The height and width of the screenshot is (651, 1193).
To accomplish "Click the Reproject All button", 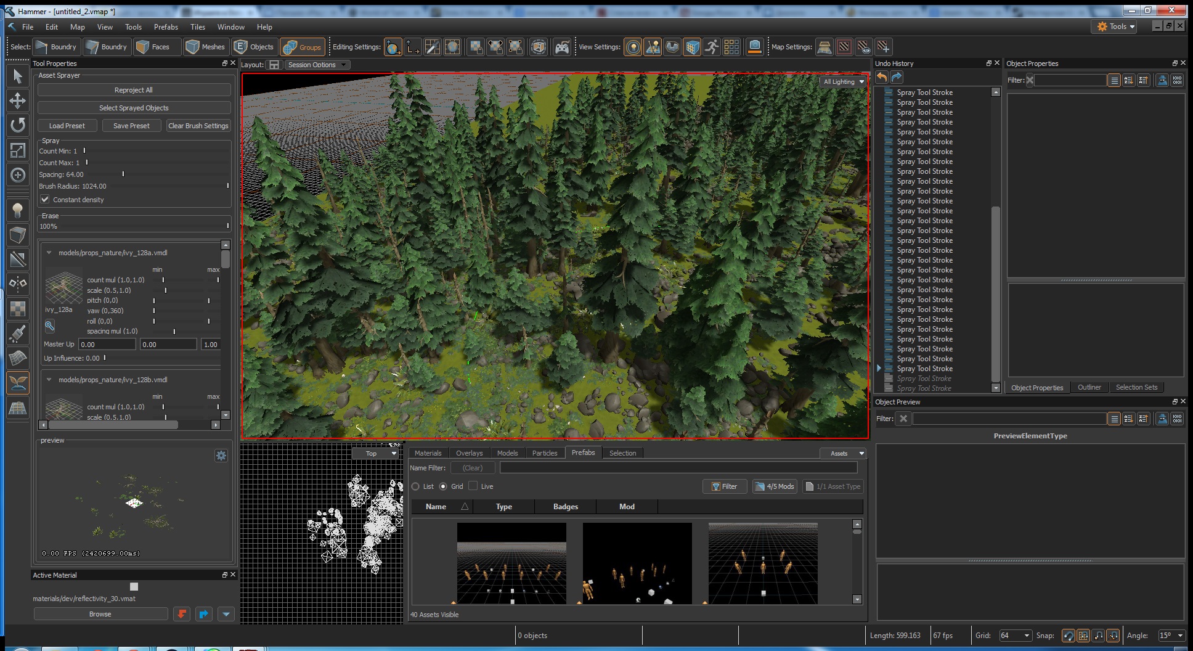I will tap(134, 90).
